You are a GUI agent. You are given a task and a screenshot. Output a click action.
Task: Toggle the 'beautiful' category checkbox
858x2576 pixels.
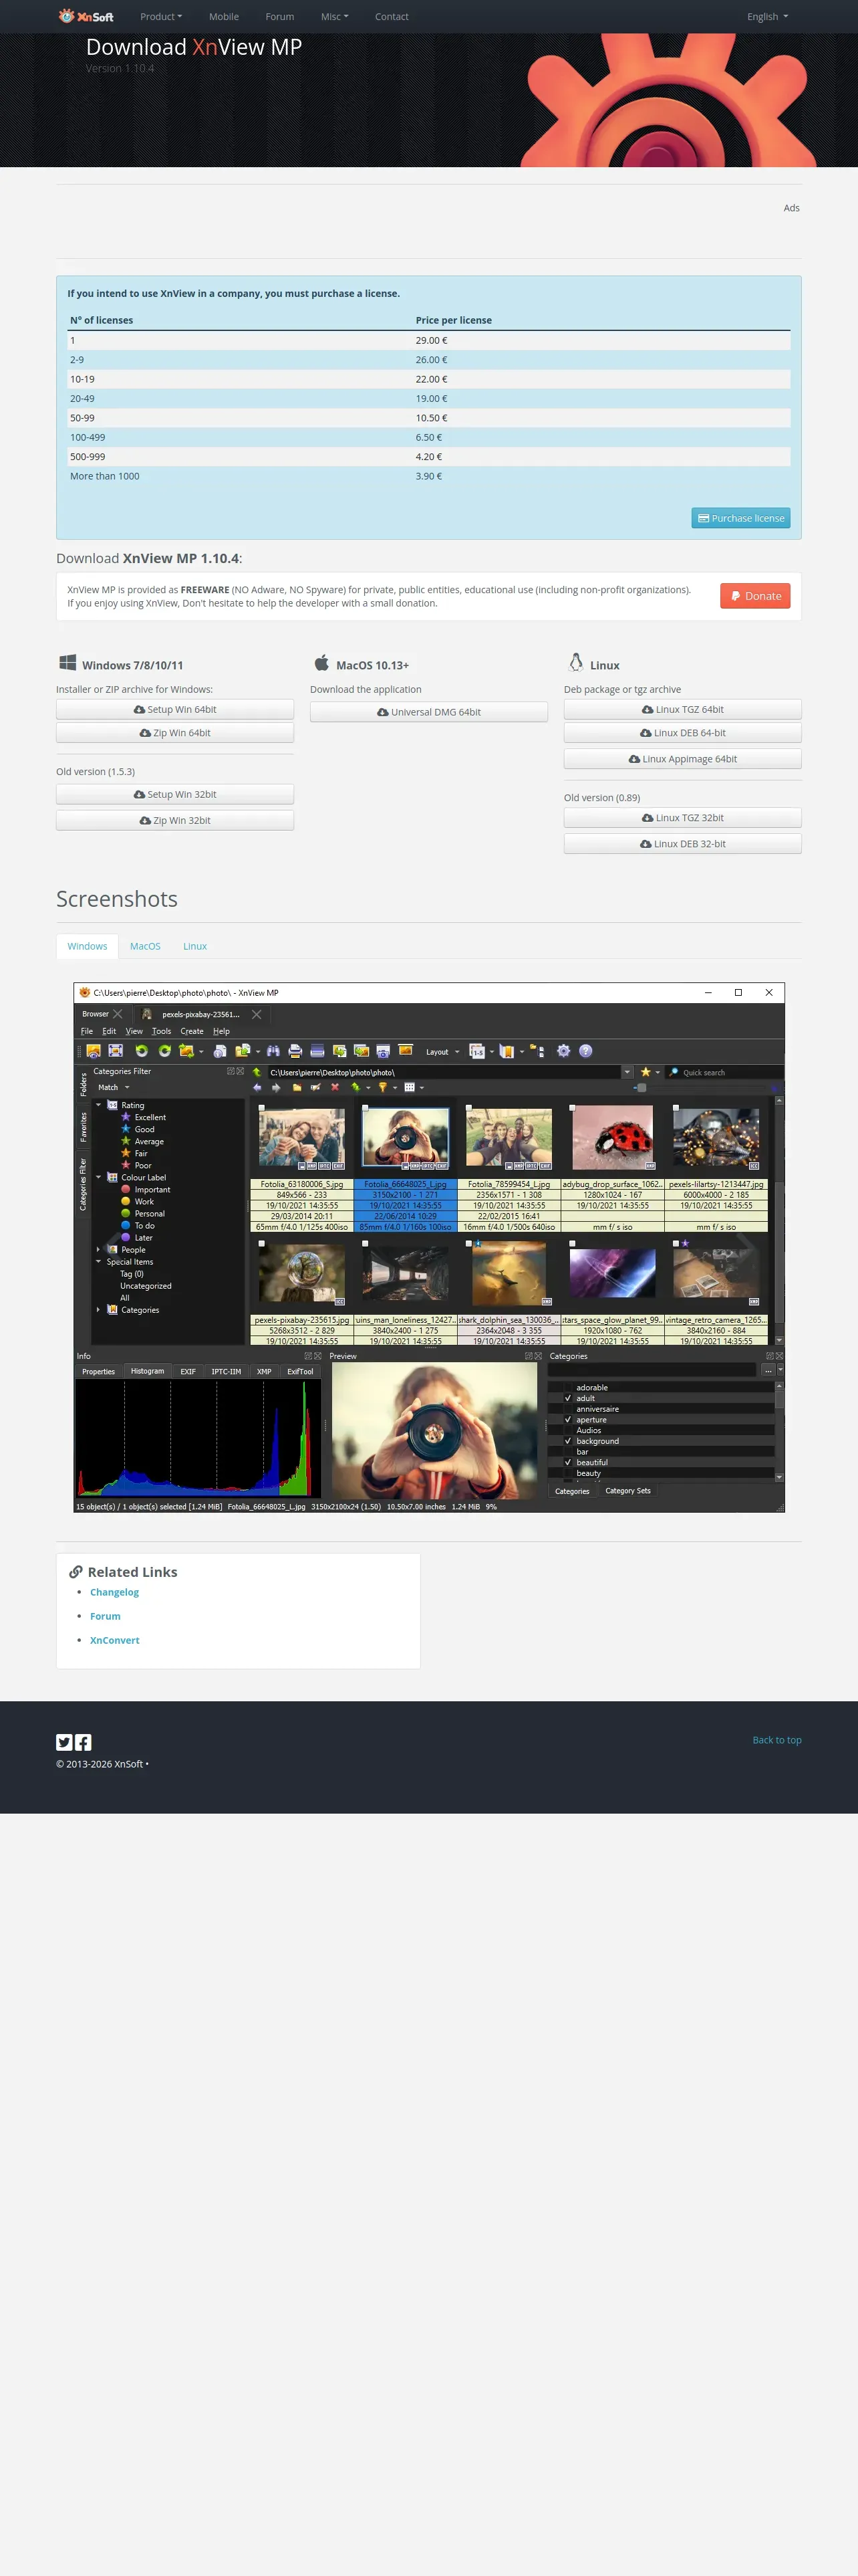point(569,1462)
